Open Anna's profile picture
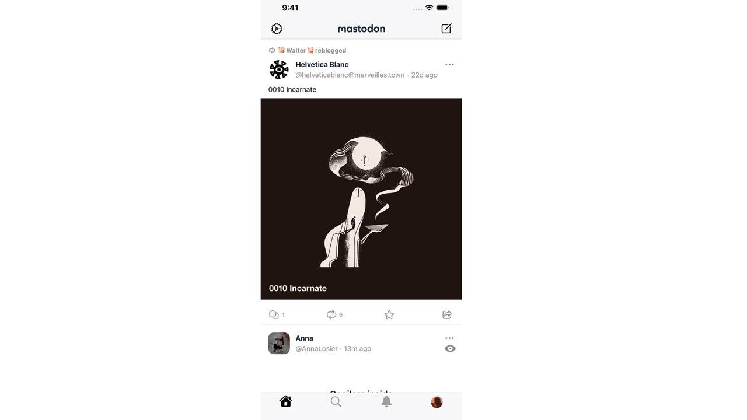The height and width of the screenshot is (420, 747). [x=279, y=344]
